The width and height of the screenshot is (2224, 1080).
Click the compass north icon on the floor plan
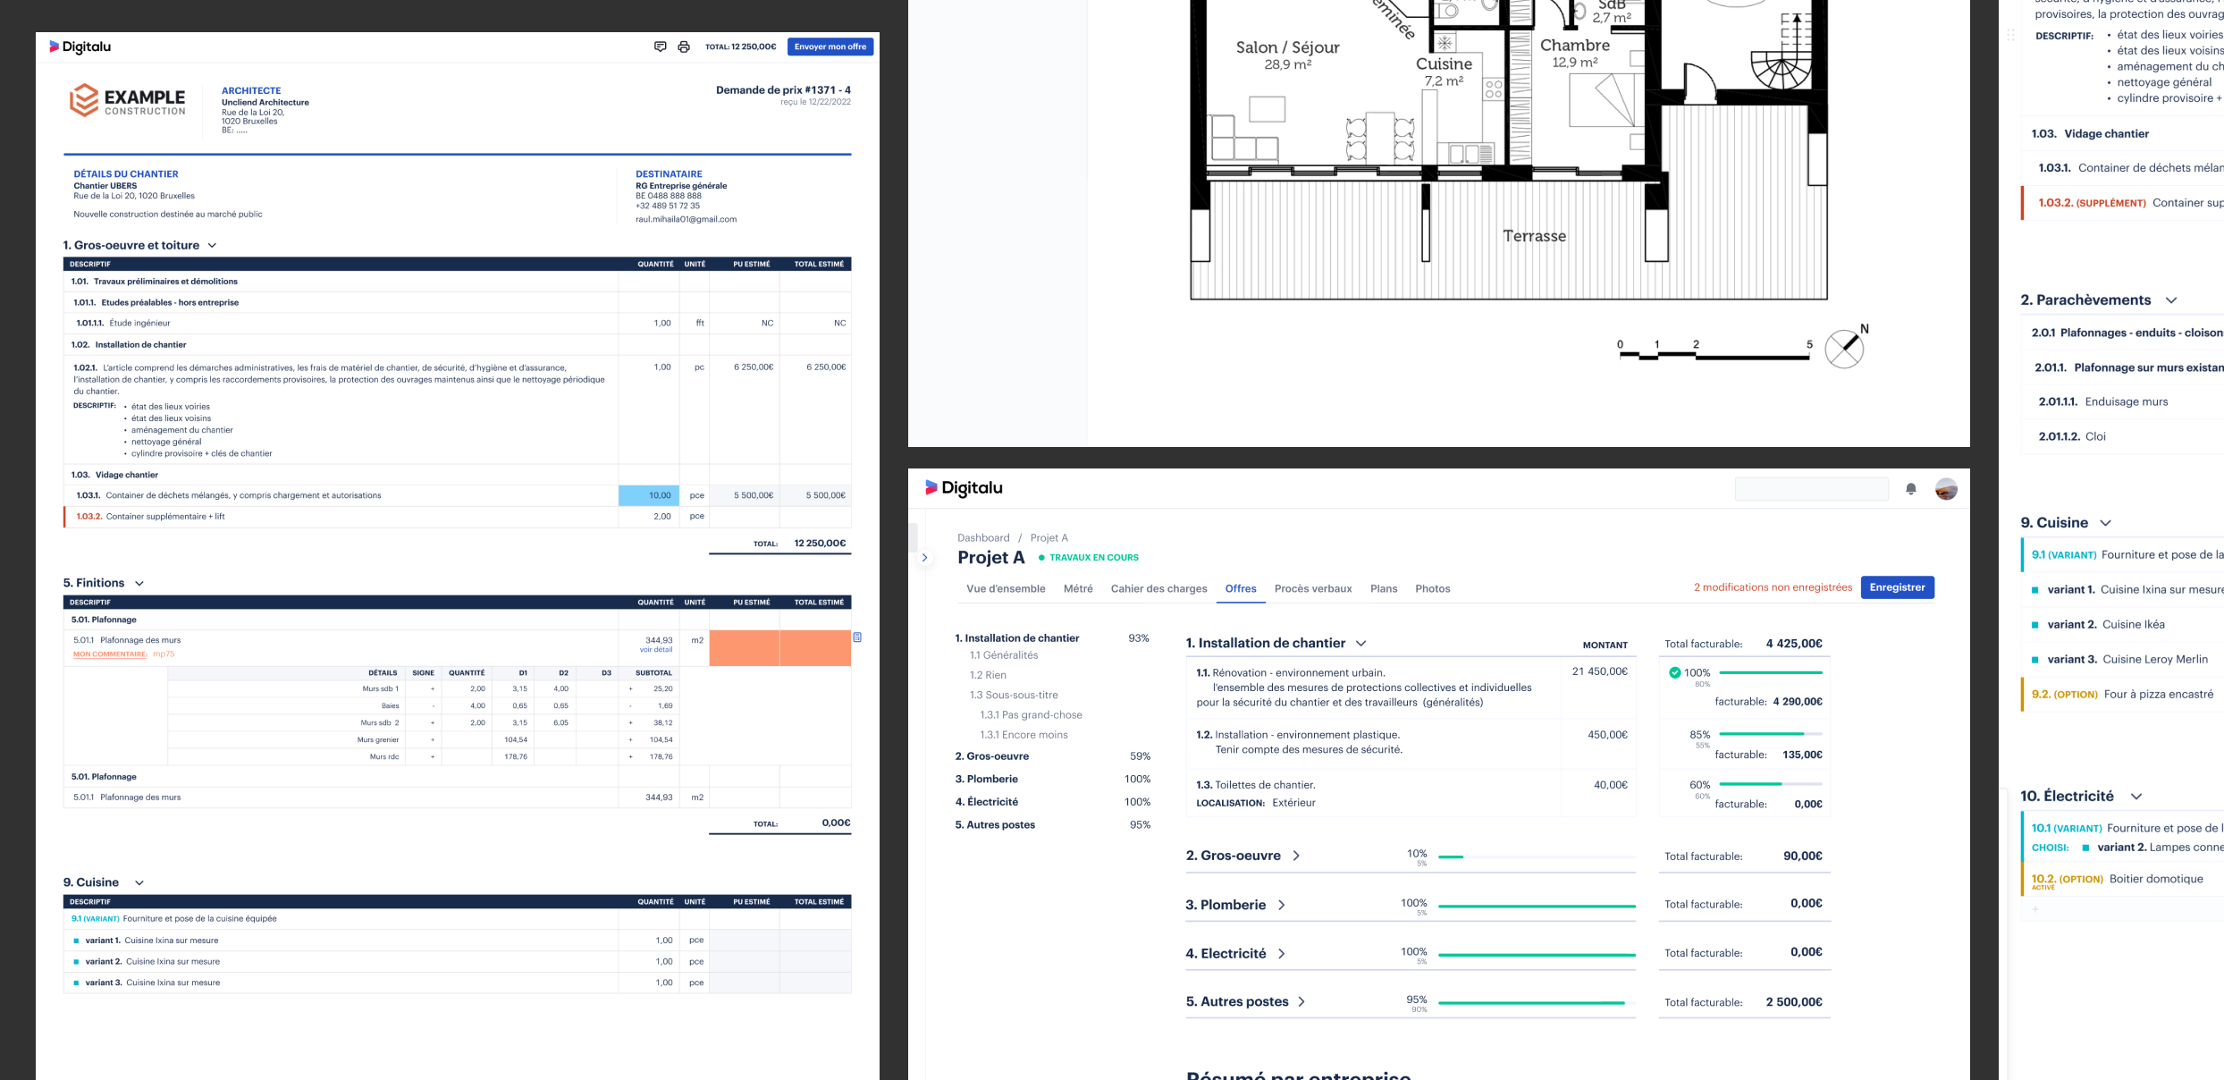coord(1846,347)
